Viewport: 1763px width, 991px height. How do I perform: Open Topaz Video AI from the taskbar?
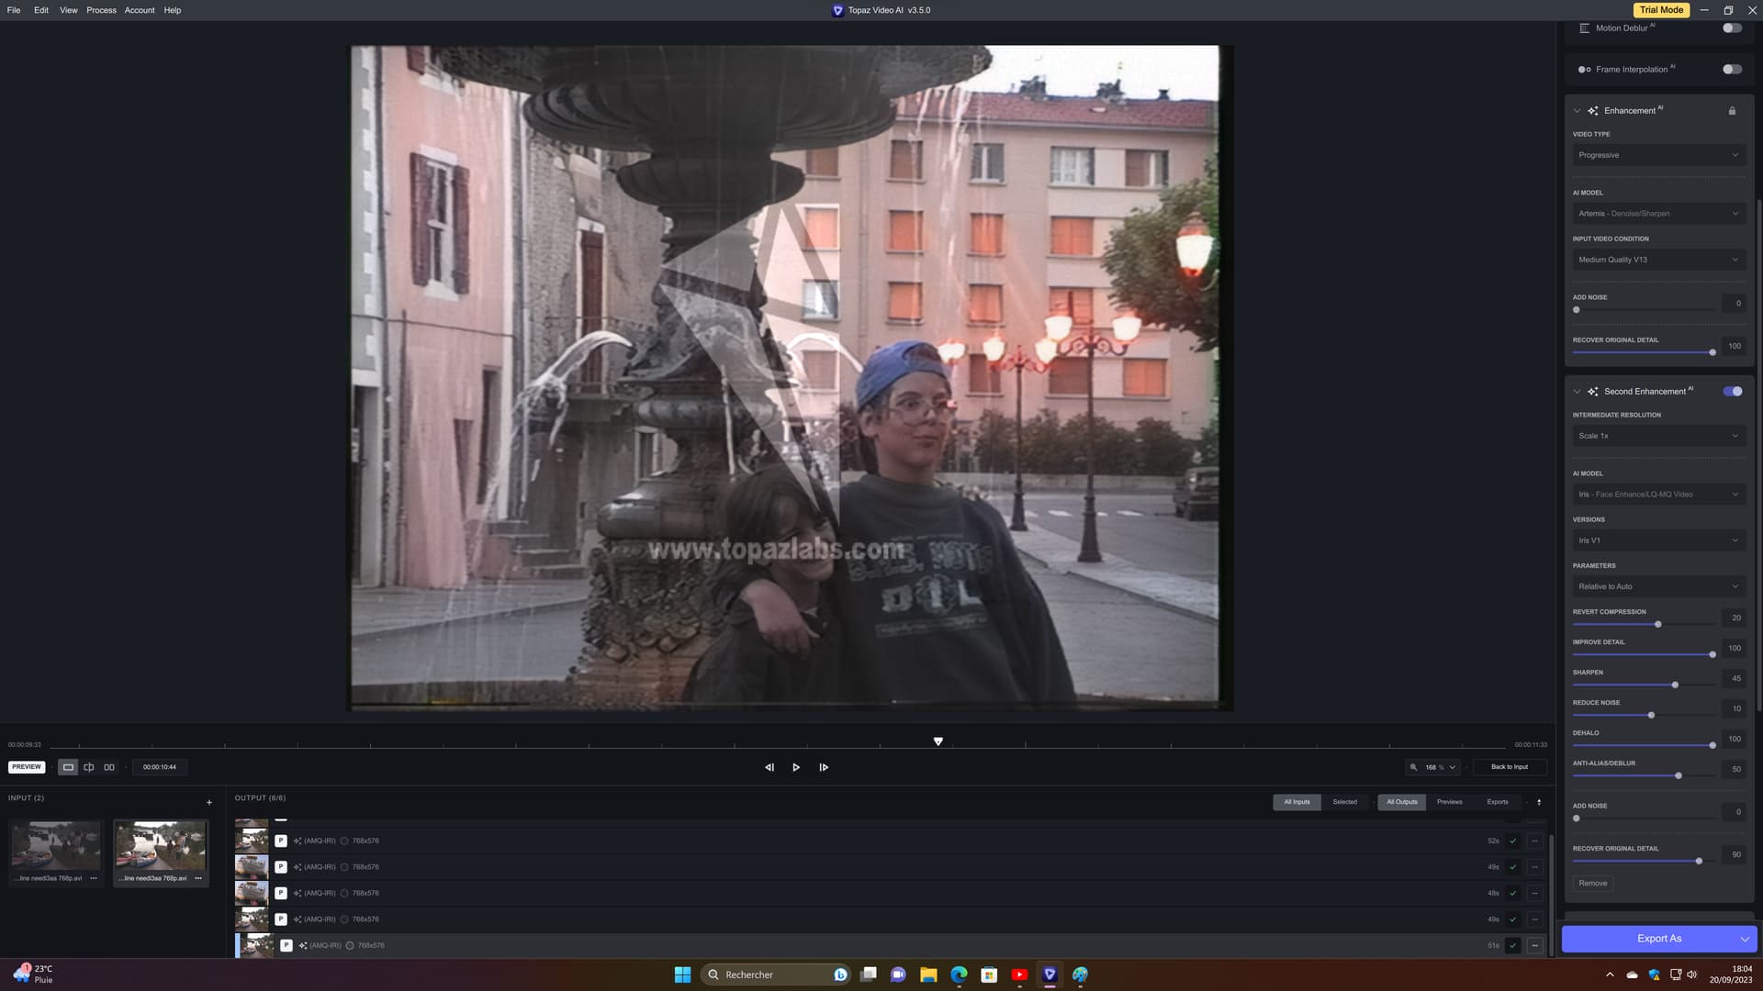1050,974
